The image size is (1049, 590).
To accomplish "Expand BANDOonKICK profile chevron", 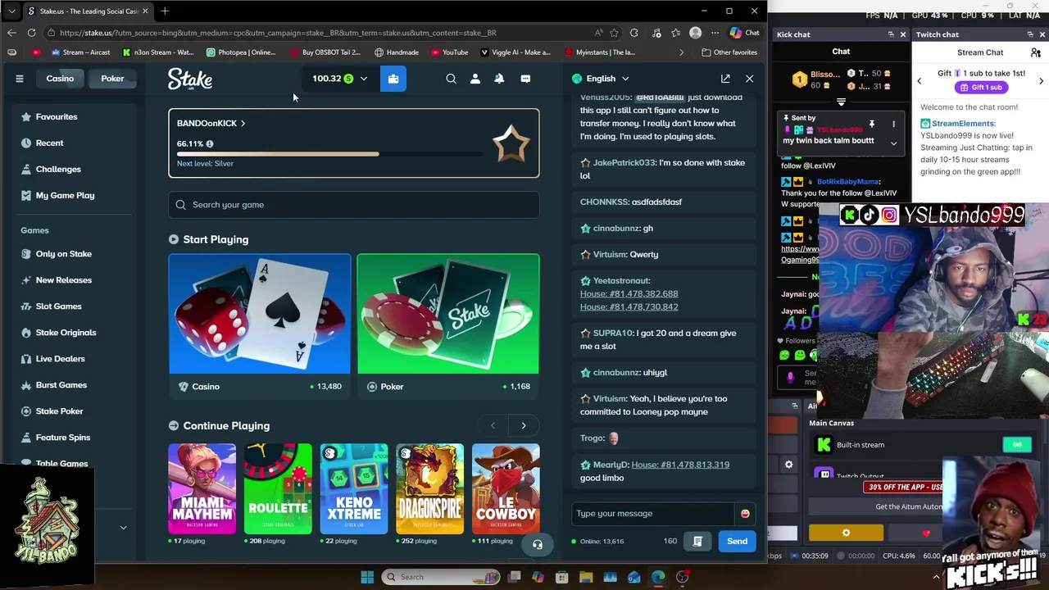I will pos(243,123).
